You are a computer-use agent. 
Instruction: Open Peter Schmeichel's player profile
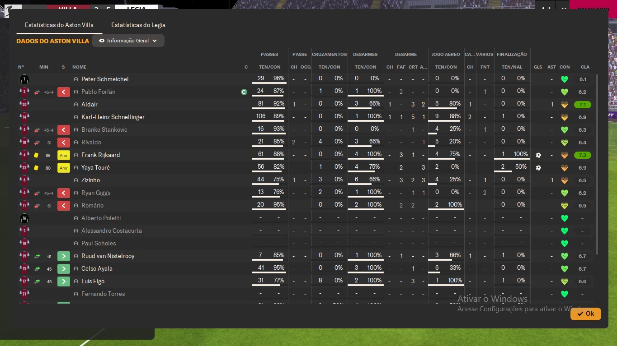coord(105,79)
